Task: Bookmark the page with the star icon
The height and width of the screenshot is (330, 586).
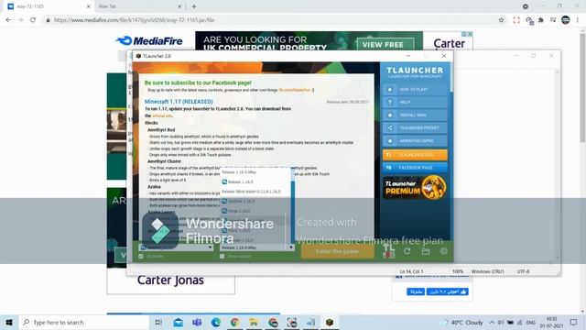Action: (501, 20)
